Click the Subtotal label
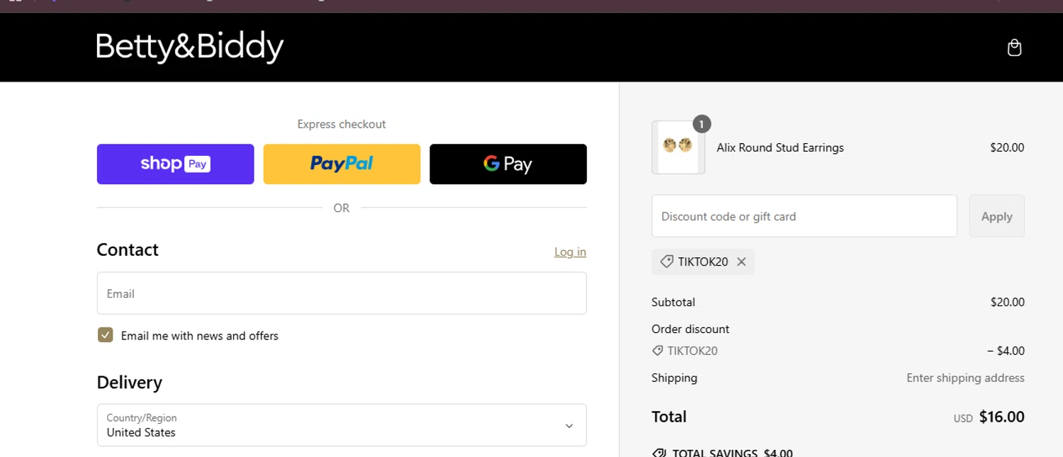Viewport: 1063px width, 457px height. [x=673, y=302]
